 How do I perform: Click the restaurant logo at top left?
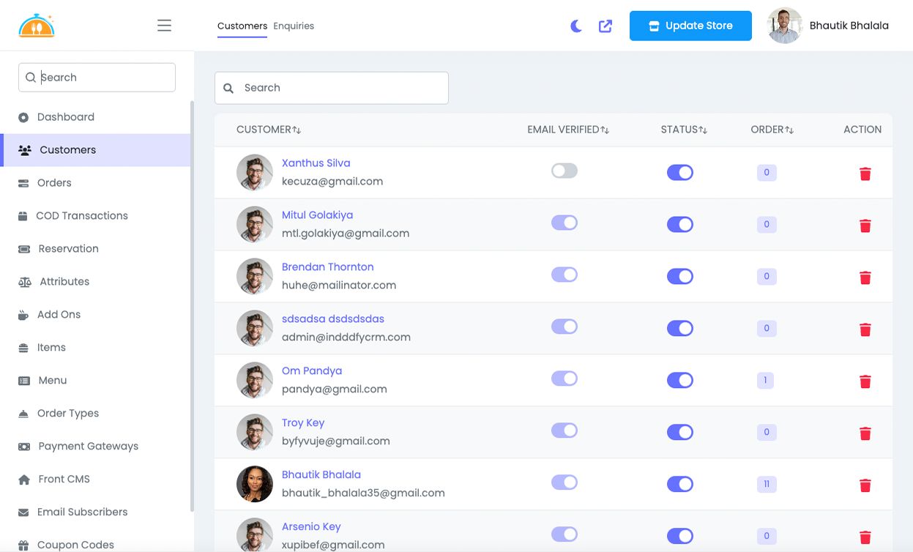pos(37,26)
